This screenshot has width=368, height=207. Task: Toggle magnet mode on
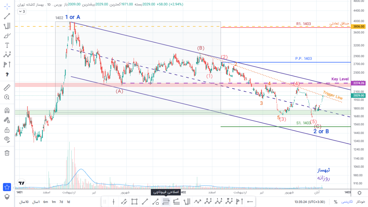[x=7, y=110]
